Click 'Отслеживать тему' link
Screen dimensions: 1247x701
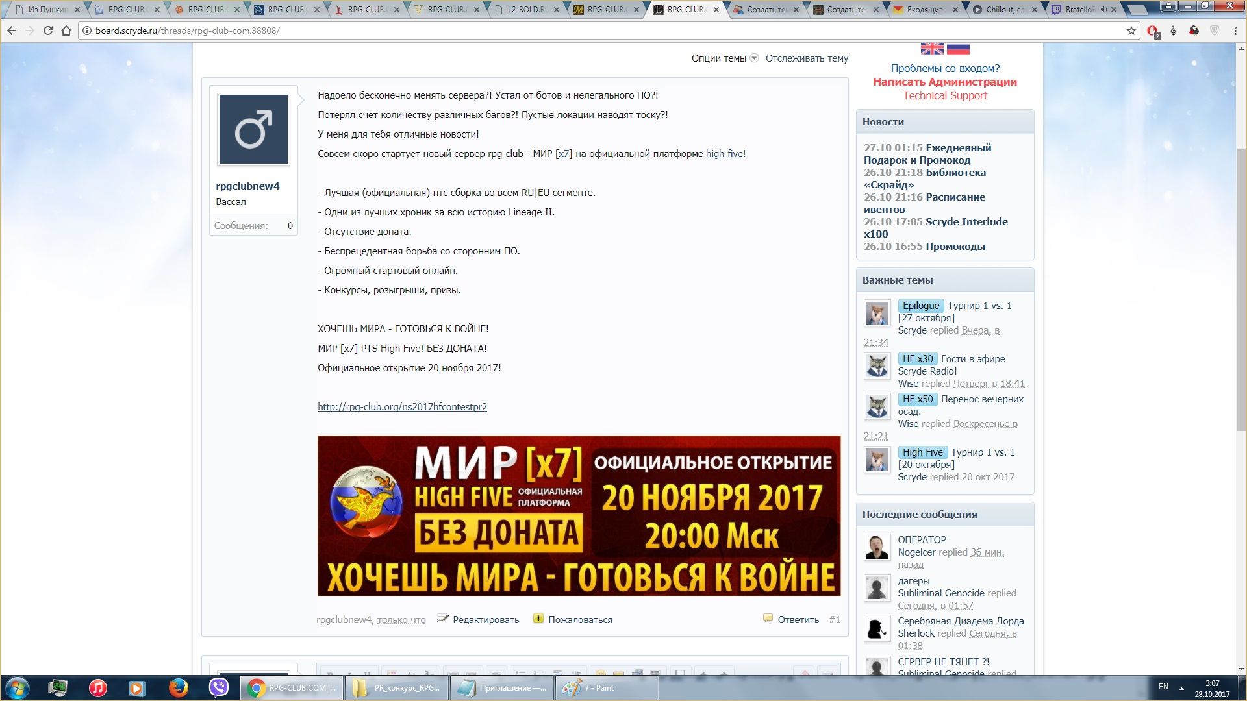pyautogui.click(x=807, y=58)
